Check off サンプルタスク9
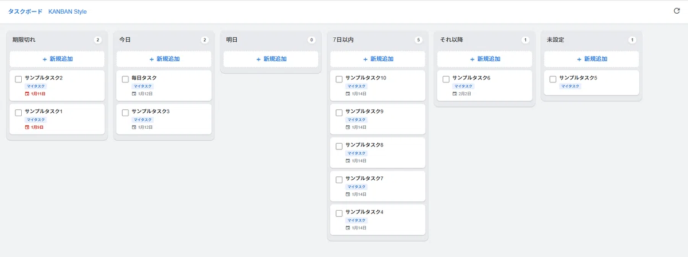 click(339, 113)
